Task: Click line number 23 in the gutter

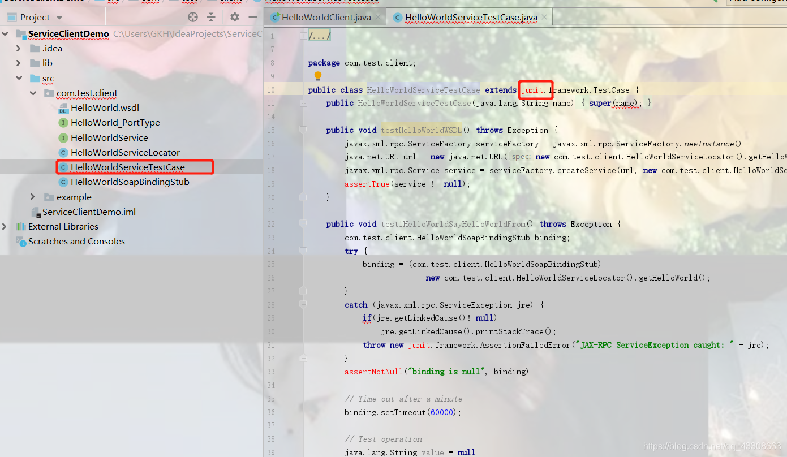Action: click(270, 238)
